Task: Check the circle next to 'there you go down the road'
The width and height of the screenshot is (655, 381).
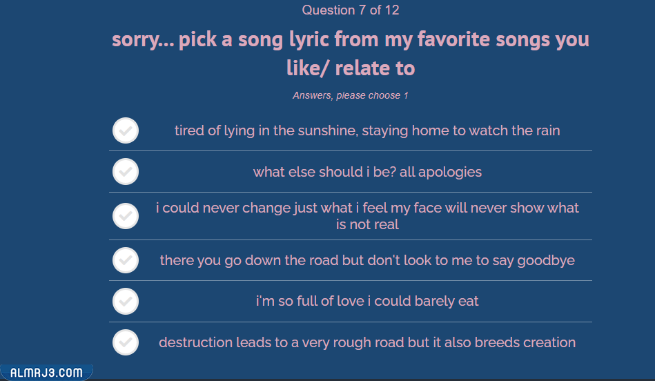Action: [x=126, y=260]
